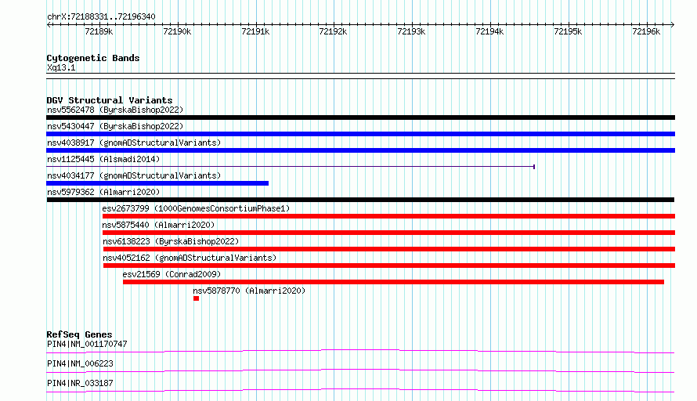Click the Xq13.1 band label
Viewport: 697px width, 401px height.
tap(61, 67)
